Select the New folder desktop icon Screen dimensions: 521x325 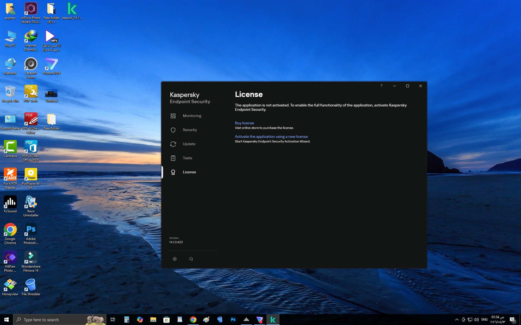point(52,122)
